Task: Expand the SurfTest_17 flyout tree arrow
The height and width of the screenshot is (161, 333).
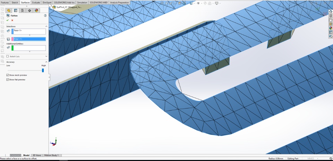Action: [x=50, y=7]
